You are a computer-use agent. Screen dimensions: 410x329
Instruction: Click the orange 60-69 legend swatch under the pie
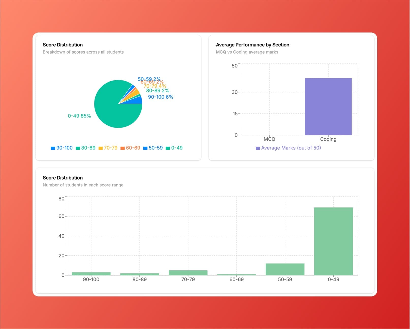(123, 148)
